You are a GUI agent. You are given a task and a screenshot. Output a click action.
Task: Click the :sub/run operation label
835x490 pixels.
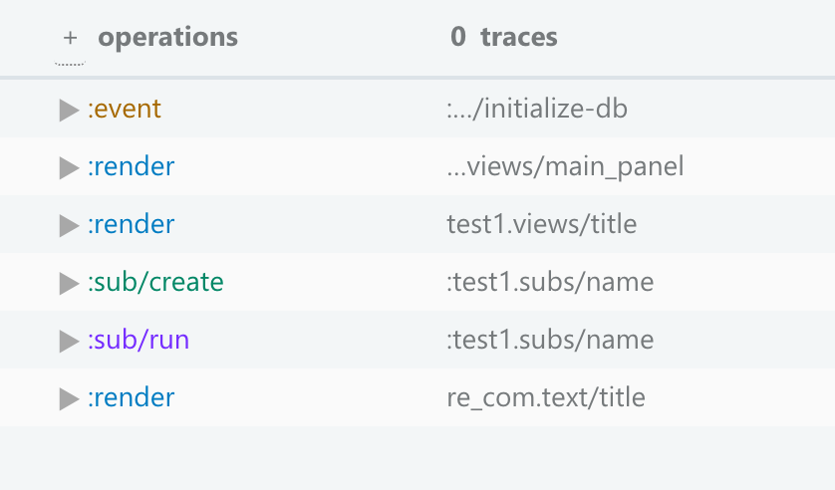[139, 340]
